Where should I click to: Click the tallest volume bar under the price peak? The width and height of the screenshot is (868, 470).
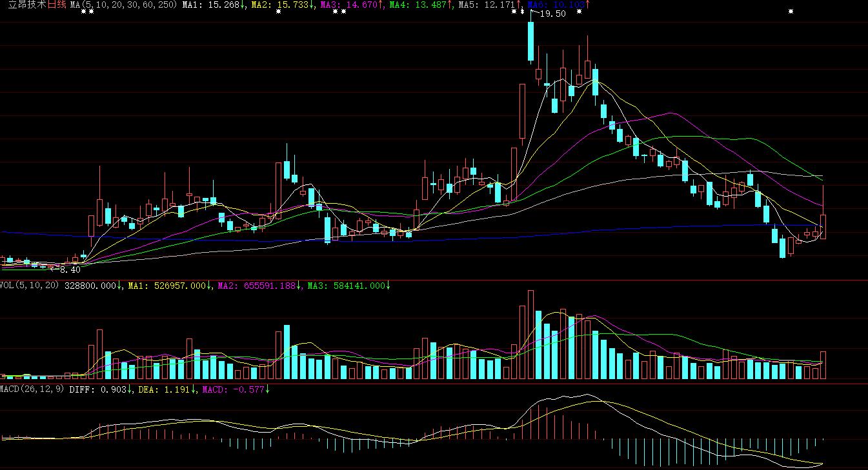[530, 335]
